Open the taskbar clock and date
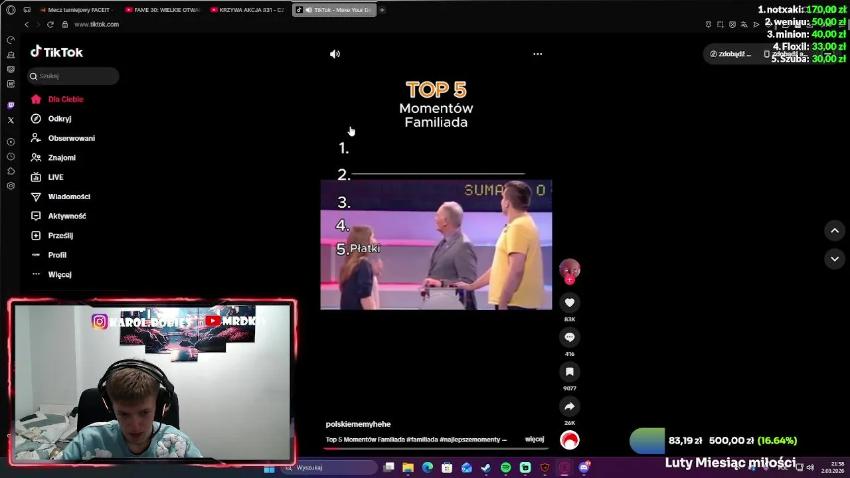This screenshot has width=850, height=478. [833, 467]
